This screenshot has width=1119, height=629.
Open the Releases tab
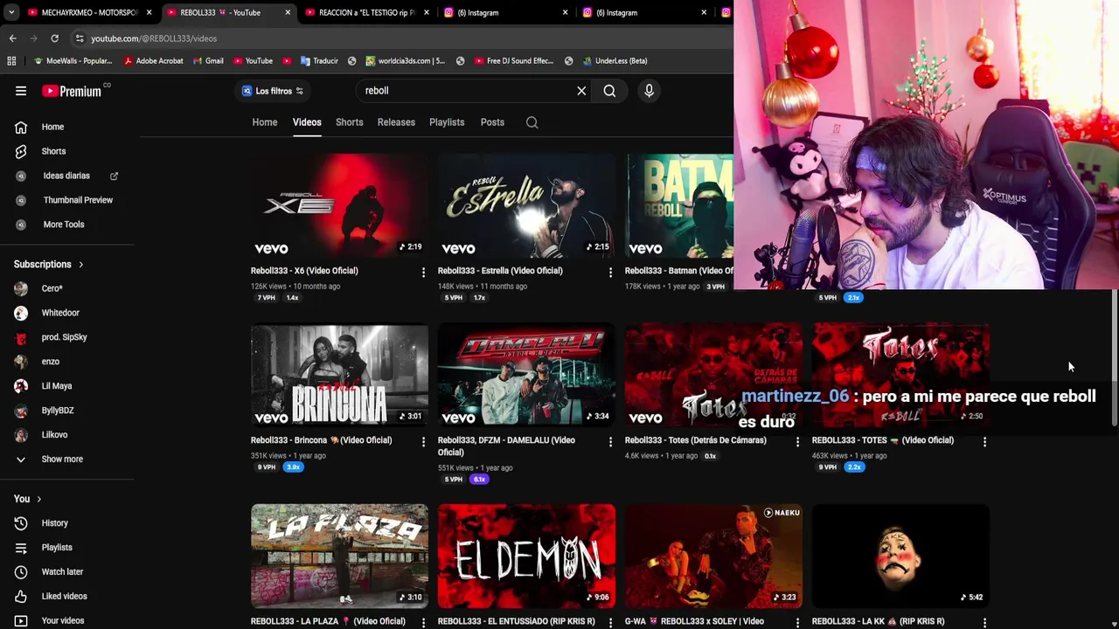[396, 122]
